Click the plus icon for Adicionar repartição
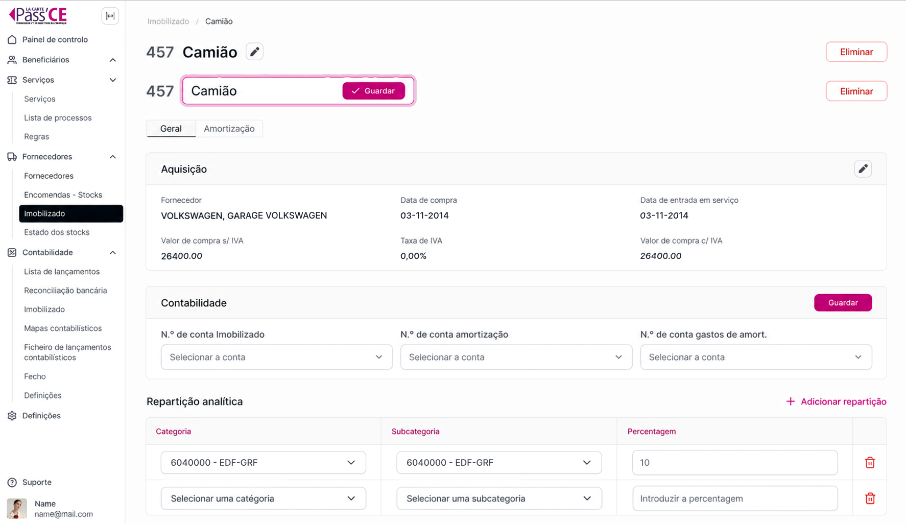906x524 pixels. click(791, 401)
